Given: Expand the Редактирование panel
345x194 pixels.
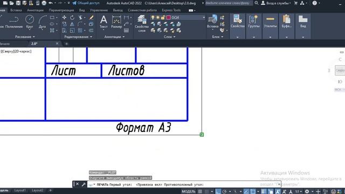Looking at the screenshot, I should (x=78, y=37).
